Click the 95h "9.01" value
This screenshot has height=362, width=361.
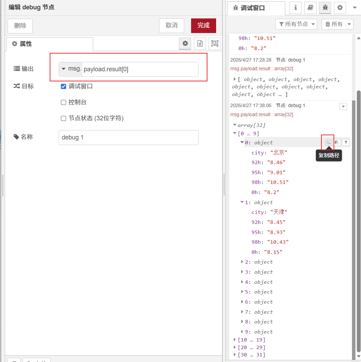[x=276, y=172]
